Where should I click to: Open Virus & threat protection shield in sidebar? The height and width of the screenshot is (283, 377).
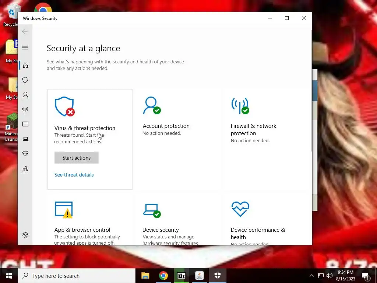25,80
